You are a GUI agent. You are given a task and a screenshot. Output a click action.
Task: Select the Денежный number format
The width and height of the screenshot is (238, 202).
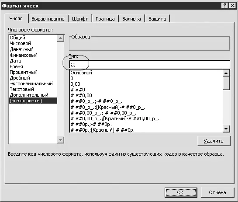point(22,49)
